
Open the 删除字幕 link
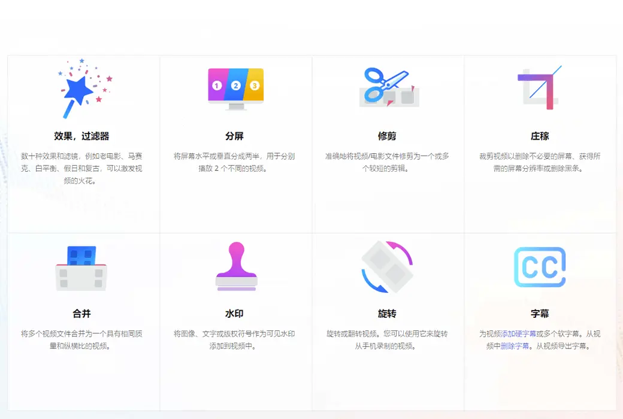[515, 347]
